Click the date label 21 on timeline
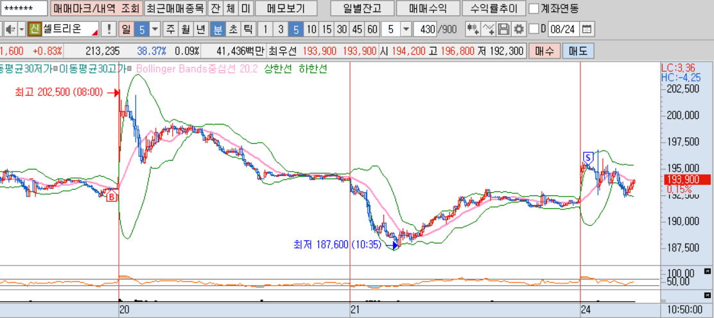This screenshot has width=714, height=318. pos(355,310)
